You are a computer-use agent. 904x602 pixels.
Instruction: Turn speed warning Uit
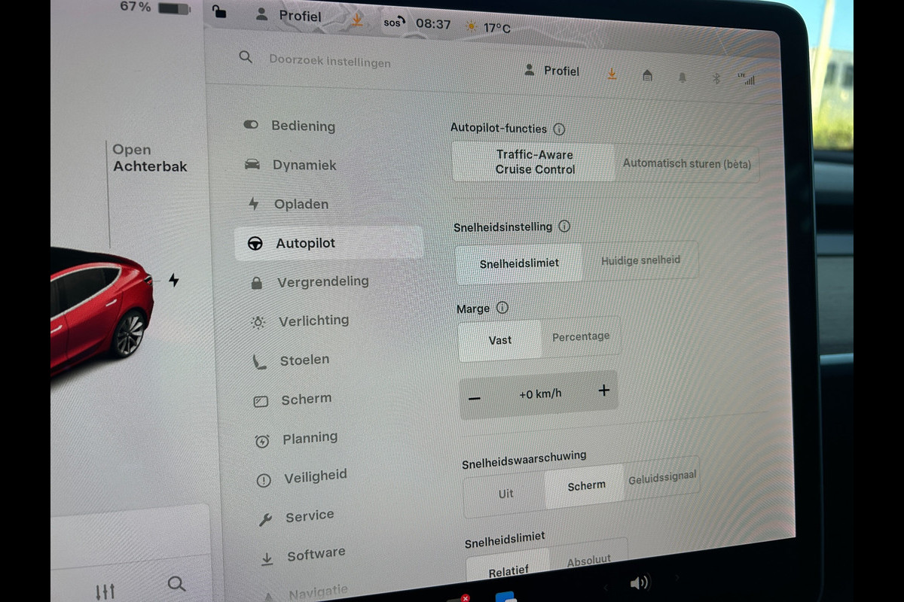[x=505, y=494]
